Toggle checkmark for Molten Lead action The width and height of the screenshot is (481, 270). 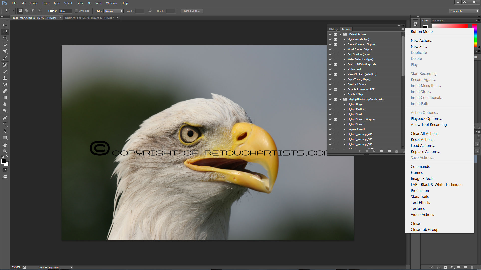pyautogui.click(x=330, y=69)
